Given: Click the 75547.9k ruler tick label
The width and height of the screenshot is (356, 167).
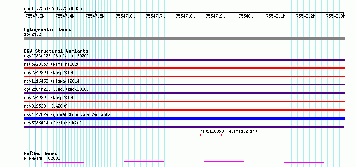Looking at the screenshot, I should [216, 16].
